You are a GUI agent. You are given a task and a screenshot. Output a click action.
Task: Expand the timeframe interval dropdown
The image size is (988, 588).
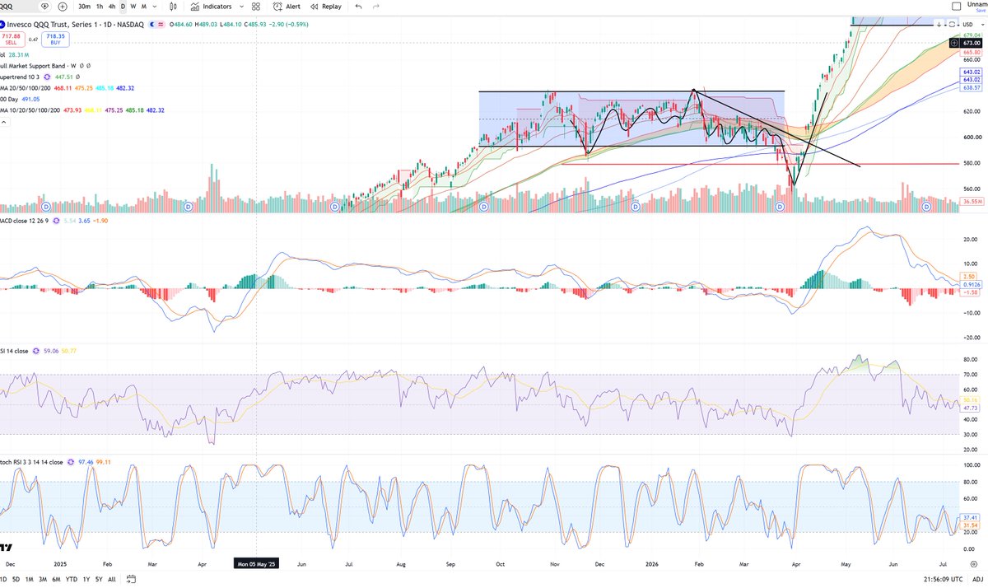pos(154,7)
